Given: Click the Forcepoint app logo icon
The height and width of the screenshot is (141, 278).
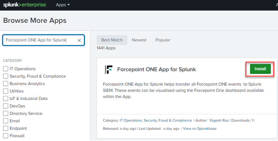Looking at the screenshot, I should (108, 69).
